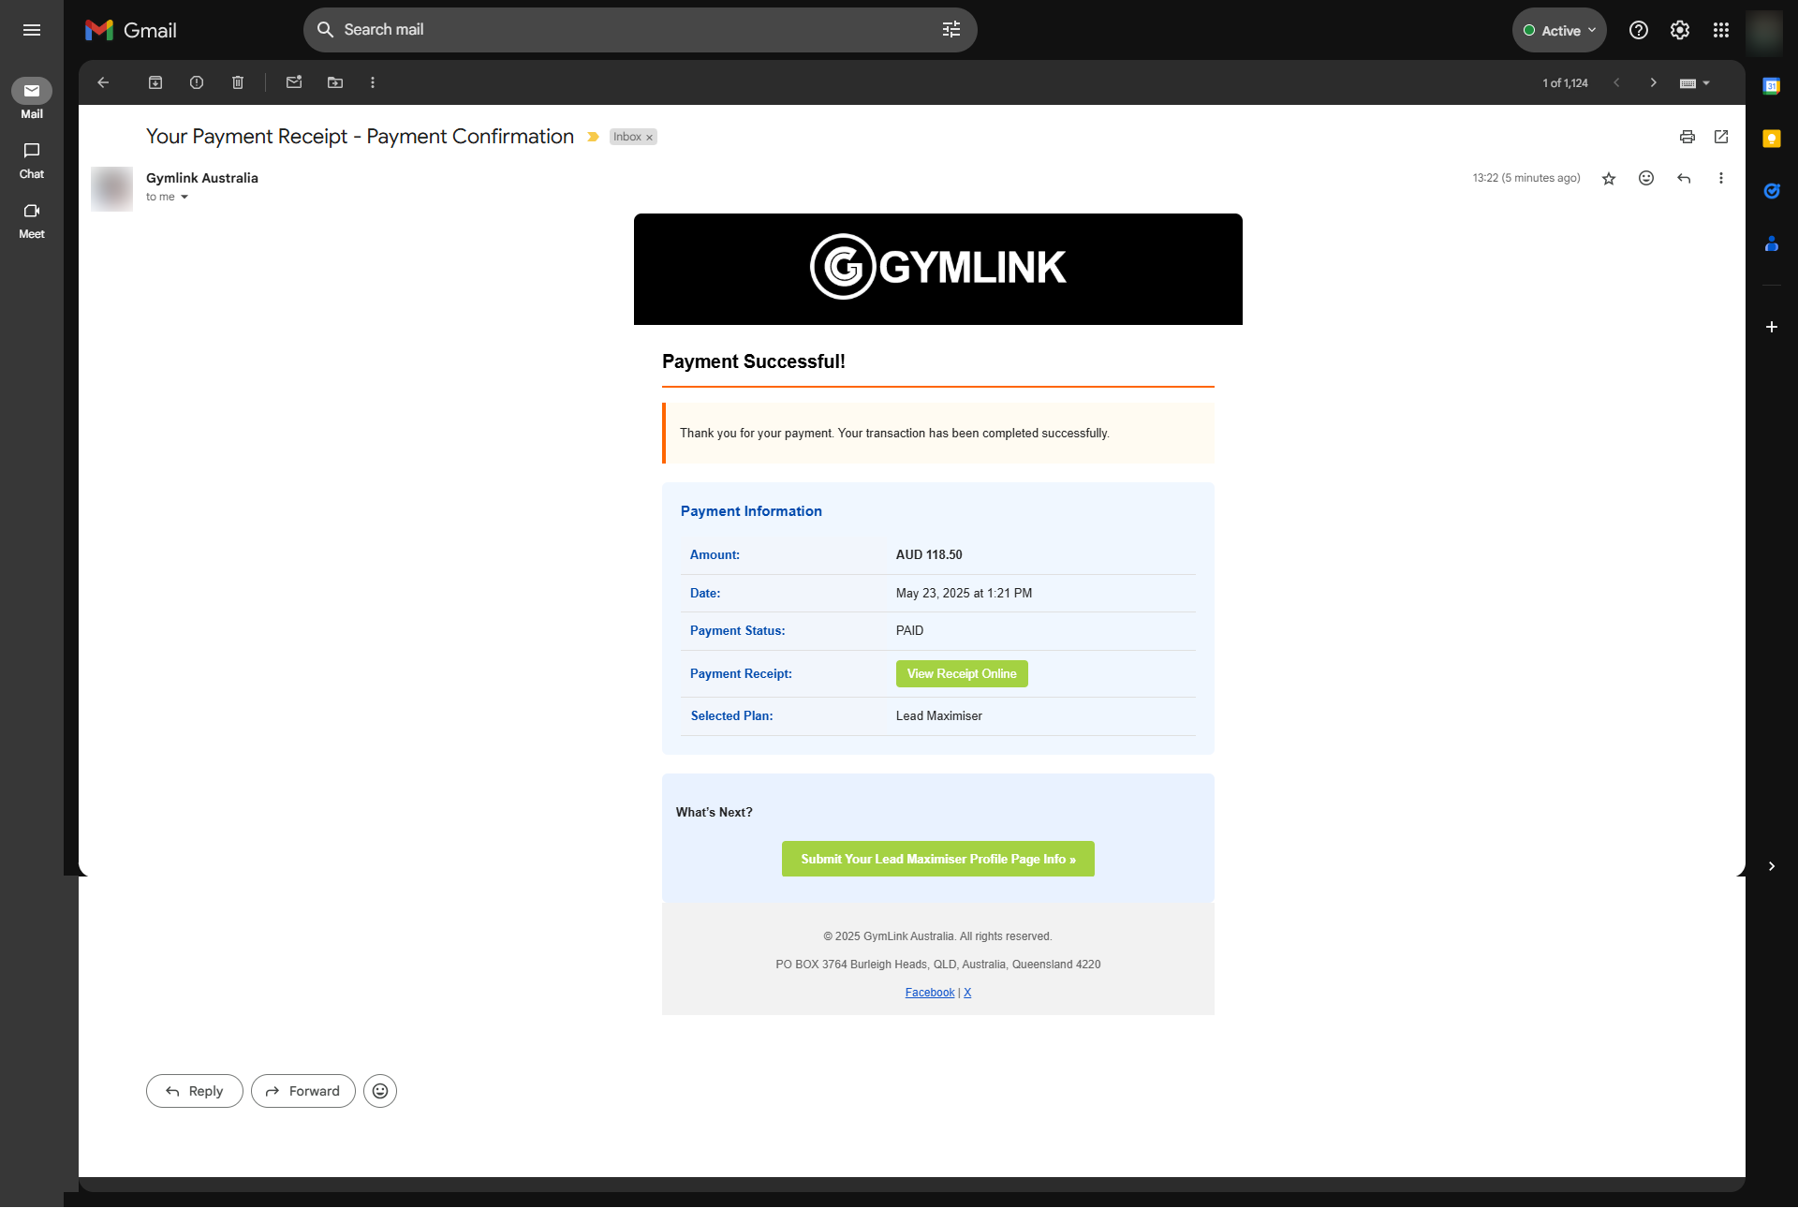
Task: Add emoji reaction next to star
Action: (1646, 178)
